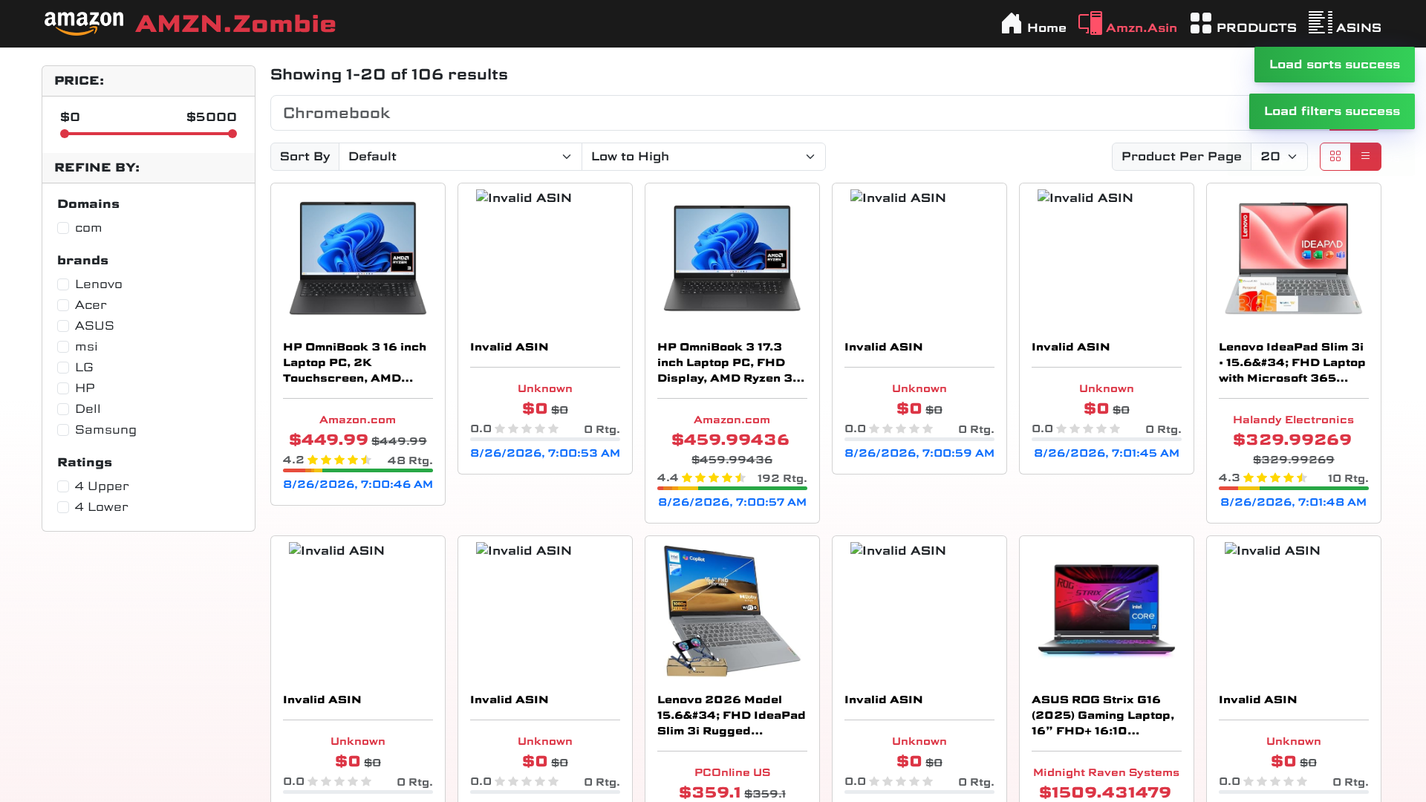The width and height of the screenshot is (1426, 802).
Task: Open the Product Per Page 20 dropdown
Action: 1279,157
